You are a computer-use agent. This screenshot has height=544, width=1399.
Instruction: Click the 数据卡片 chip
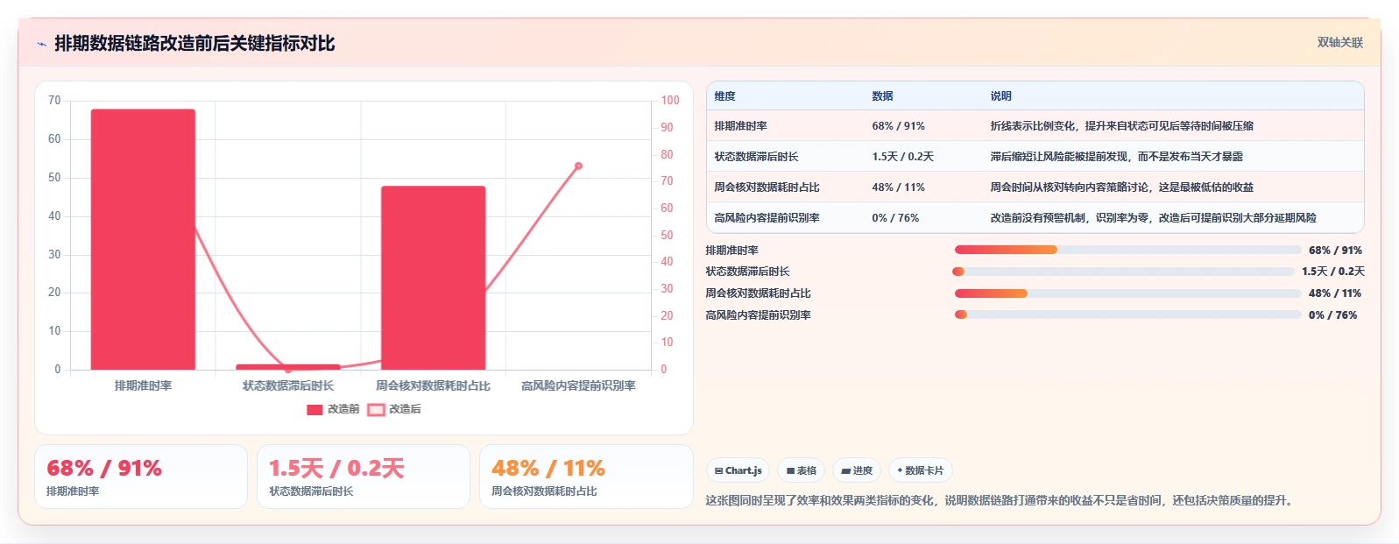click(920, 470)
